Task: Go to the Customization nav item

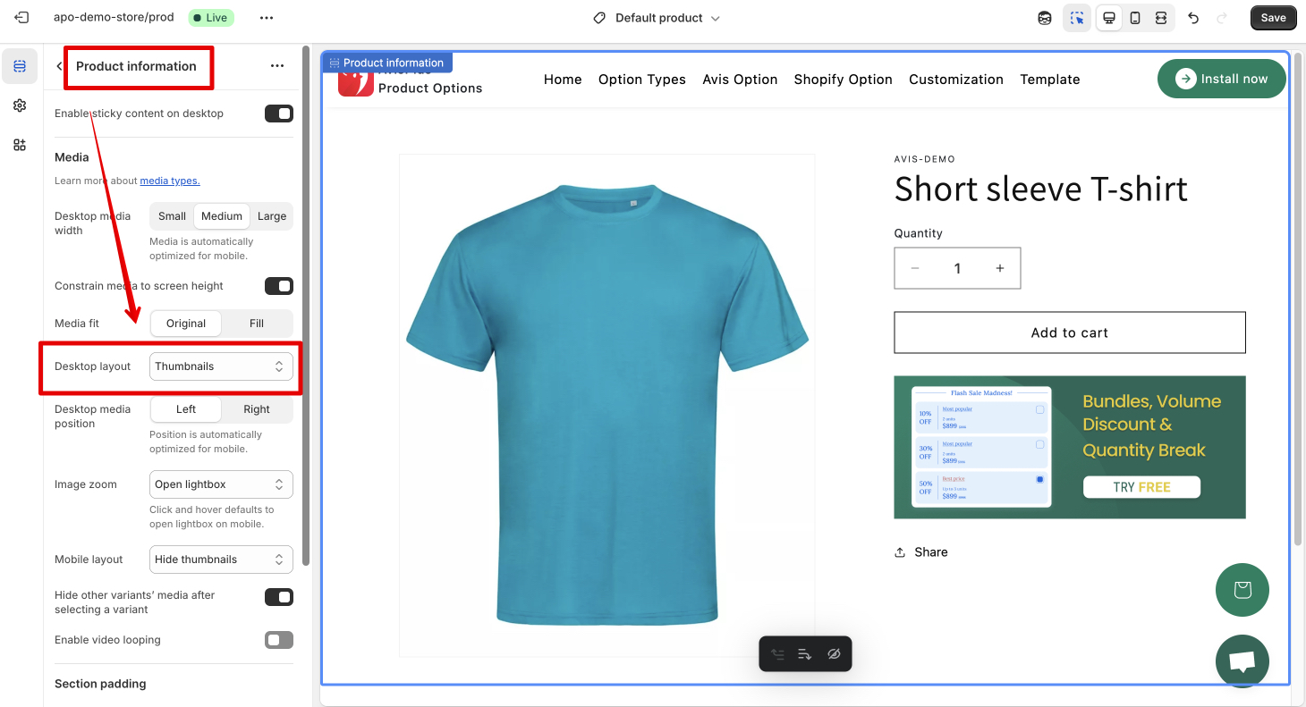Action: 955,80
